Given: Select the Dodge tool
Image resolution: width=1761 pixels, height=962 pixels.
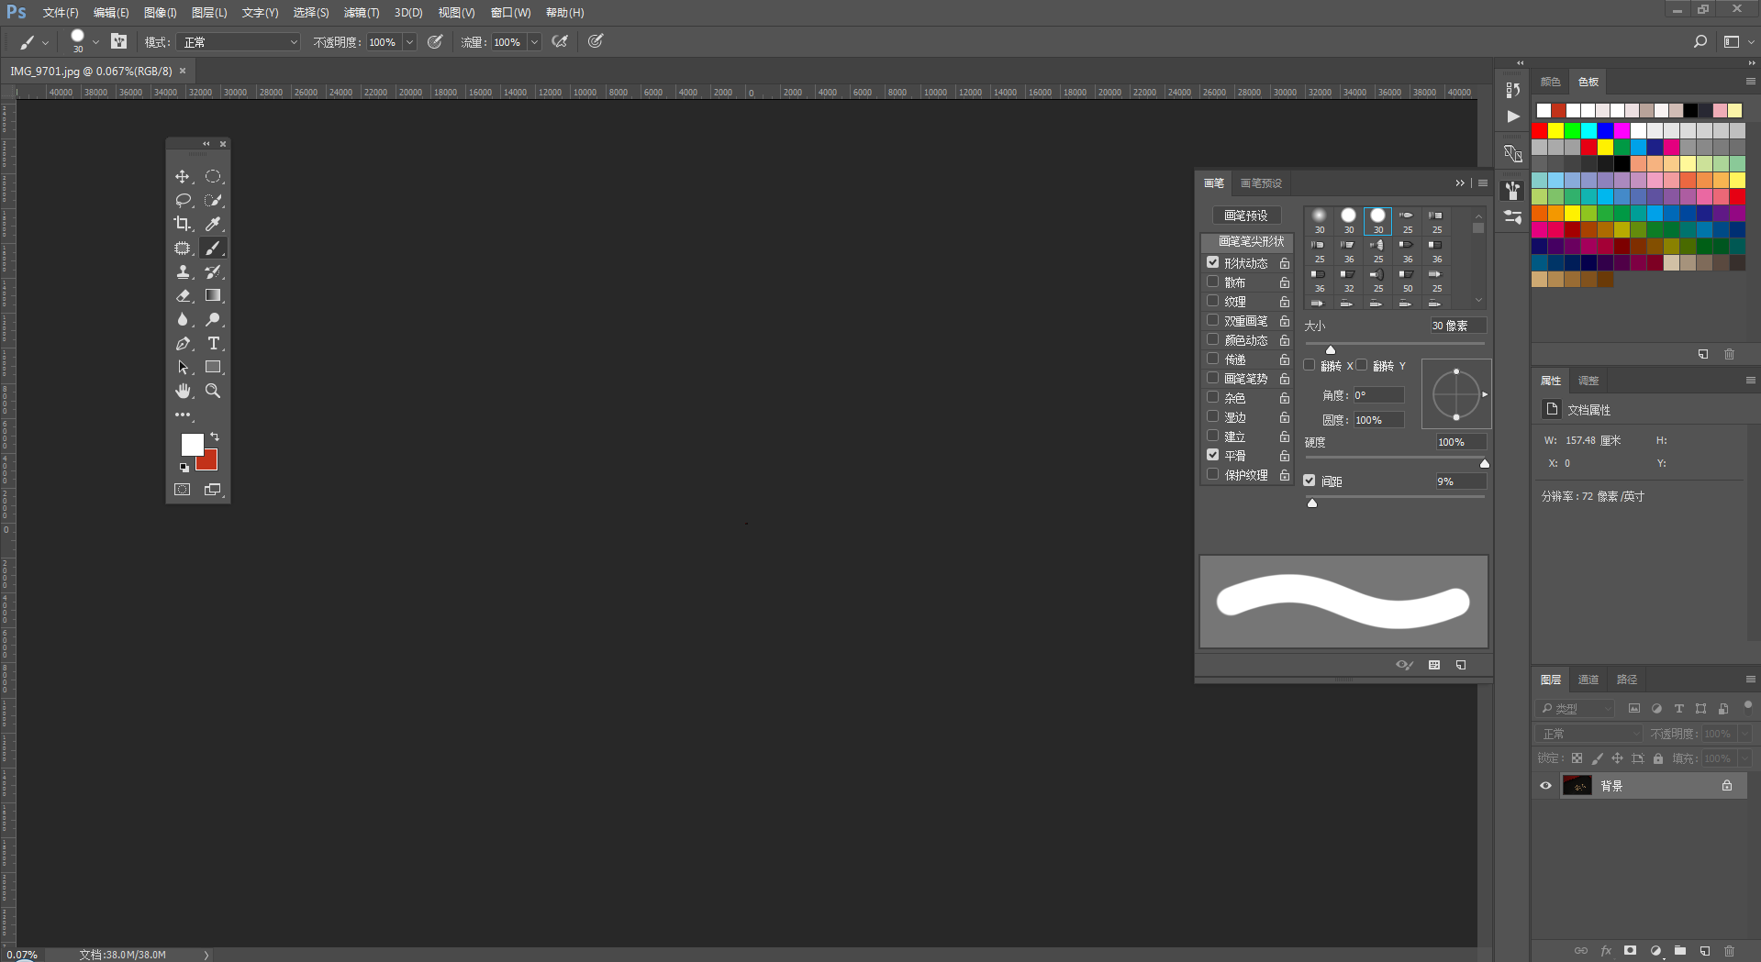Looking at the screenshot, I should tap(213, 319).
